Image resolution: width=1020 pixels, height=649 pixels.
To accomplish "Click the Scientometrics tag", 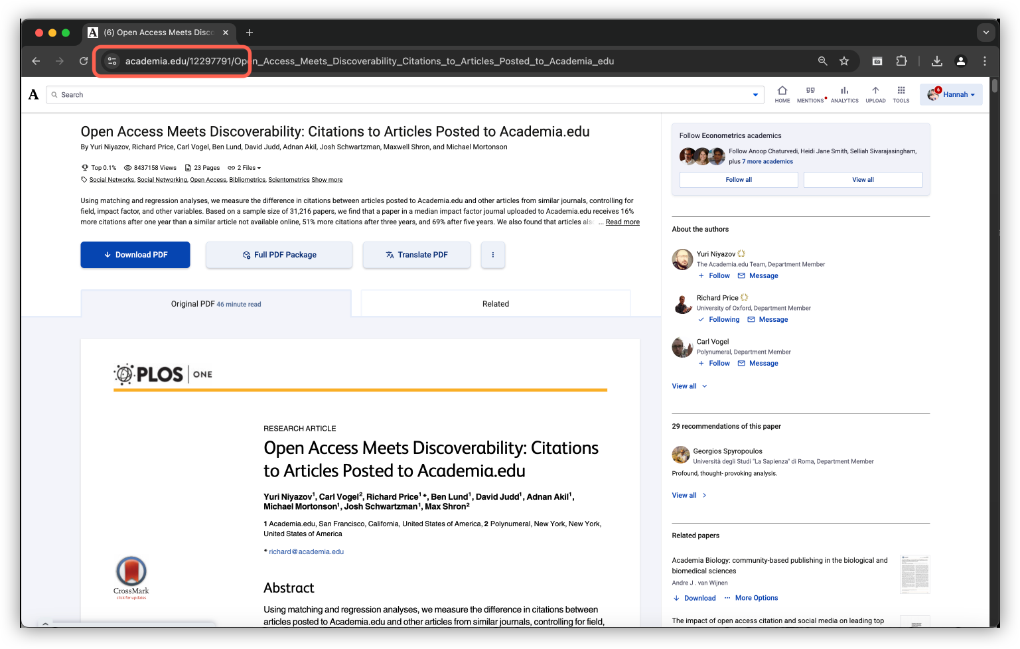I will click(x=289, y=180).
